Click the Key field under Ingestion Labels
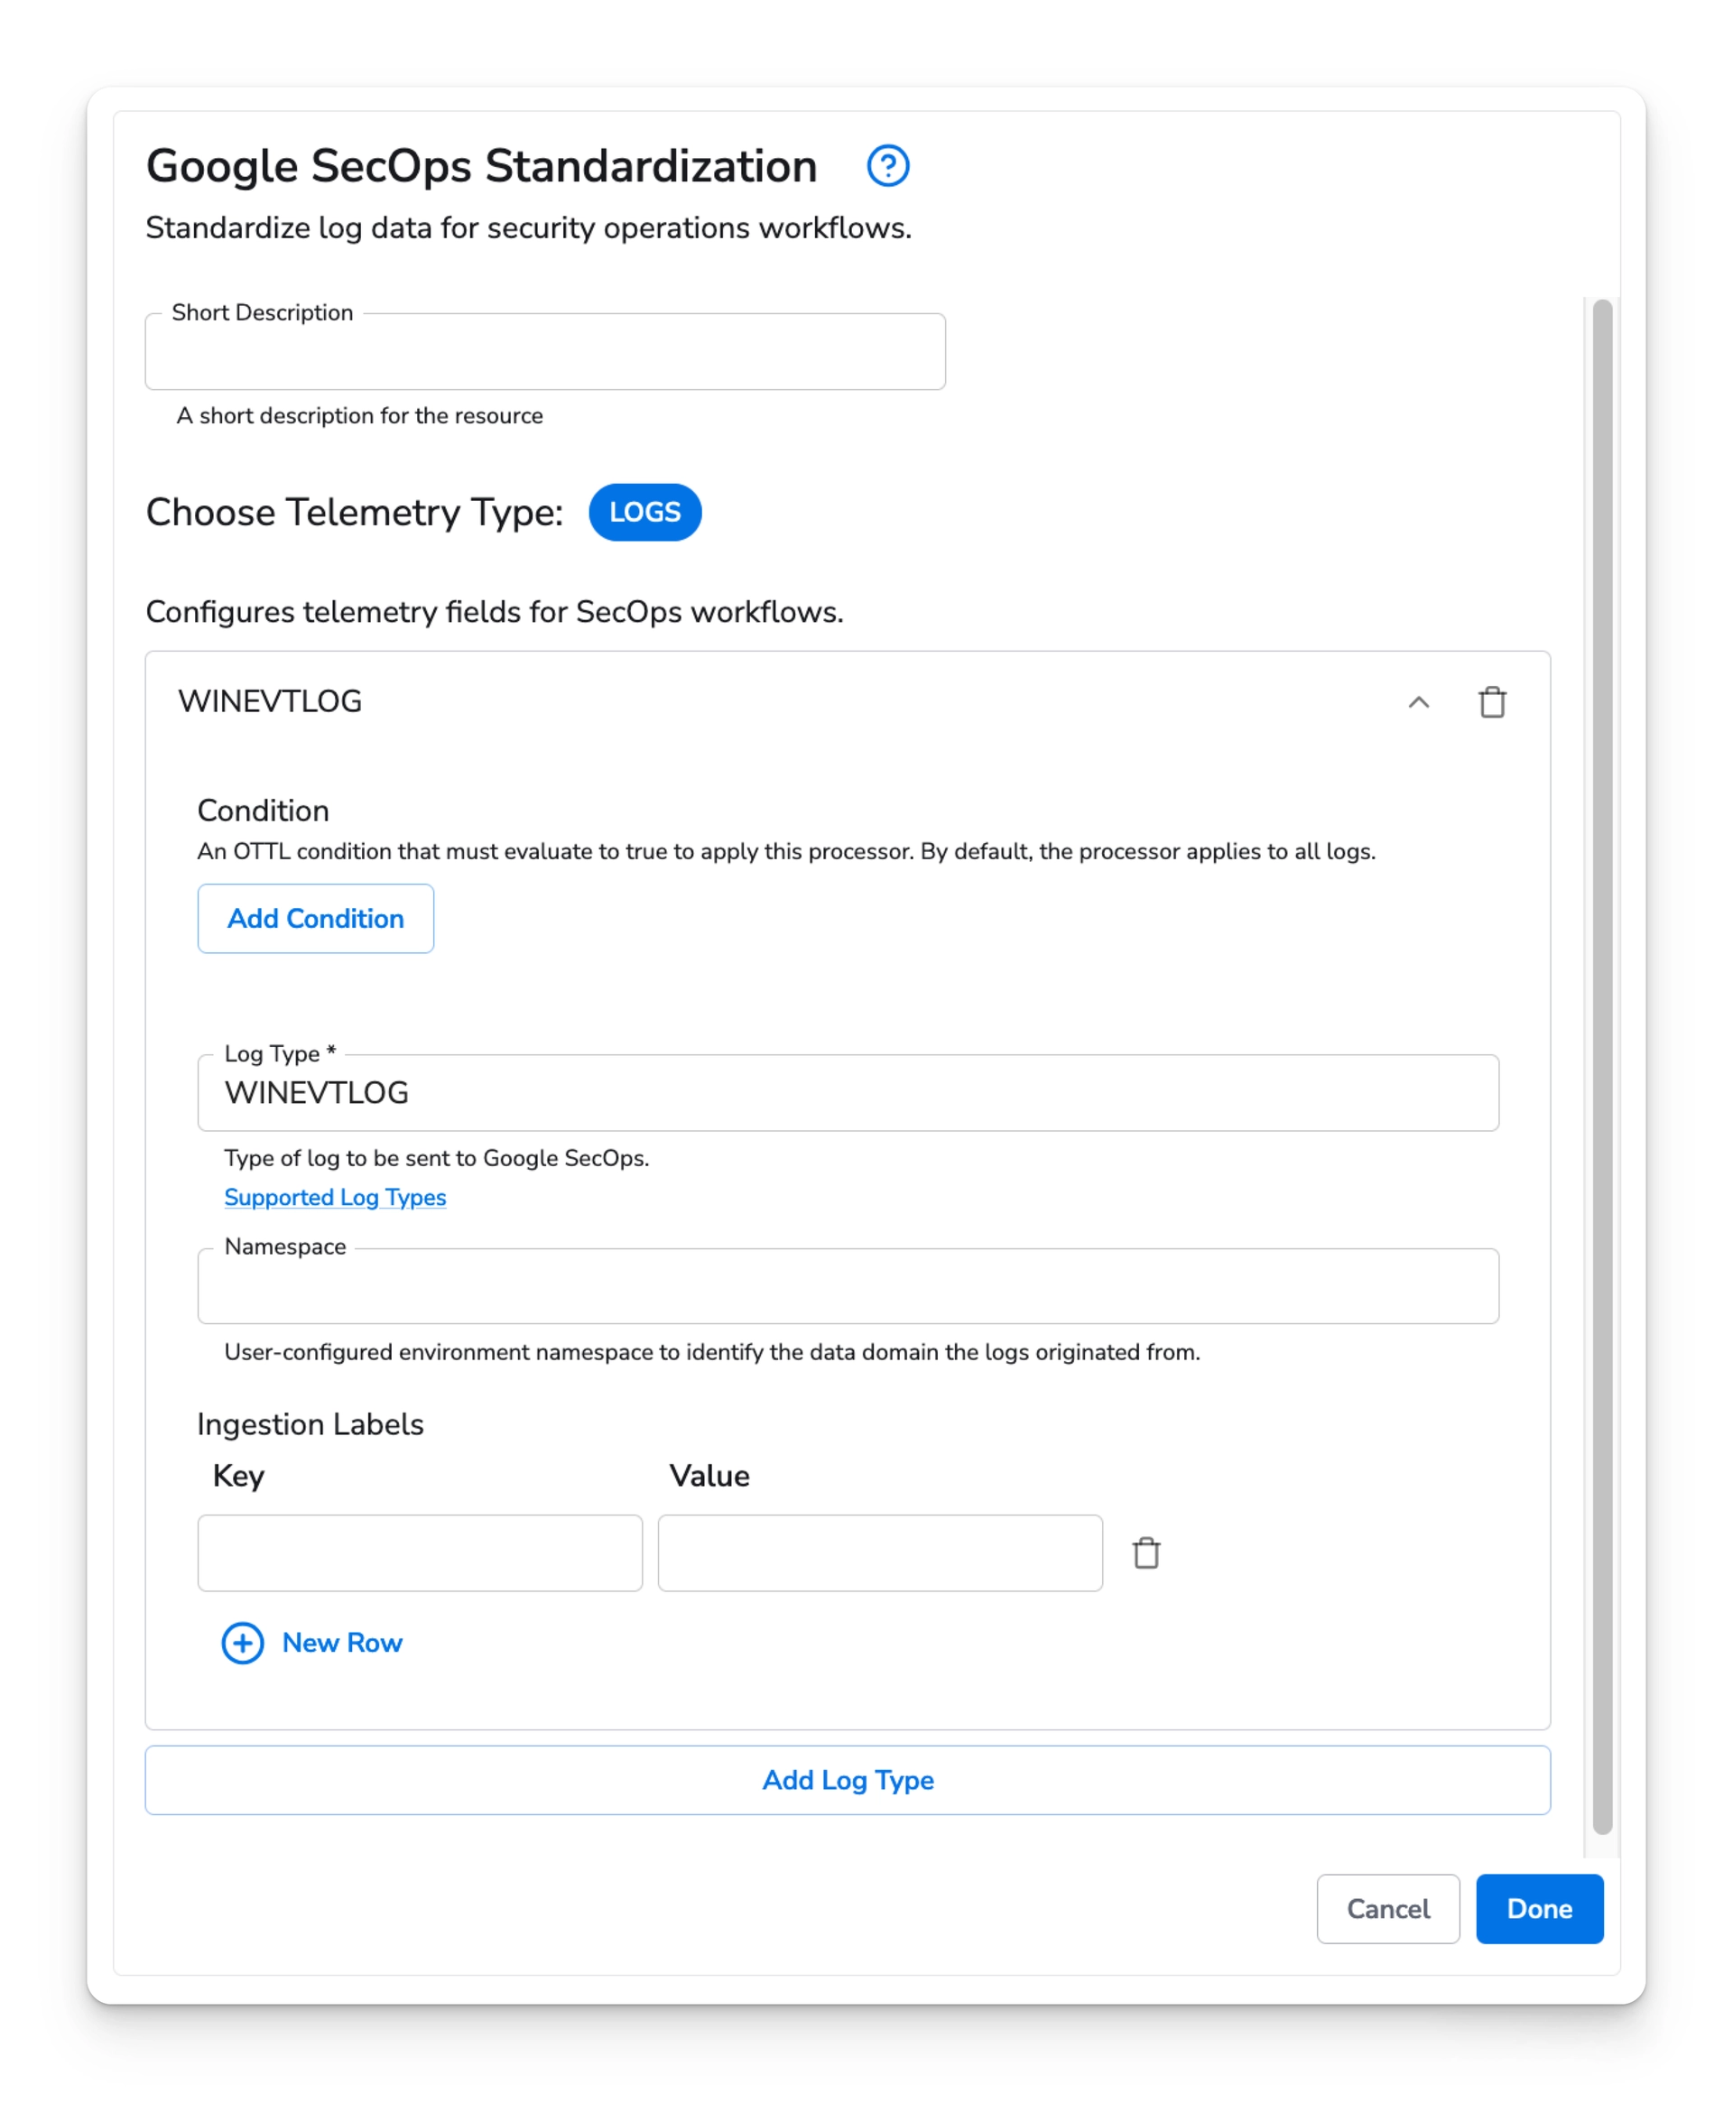The width and height of the screenshot is (1733, 2122). [421, 1553]
